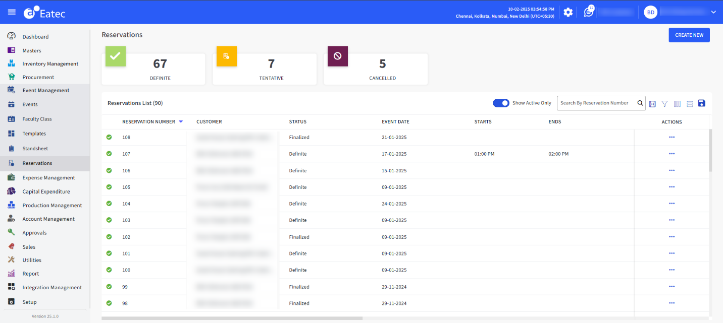
Task: Click the search magnifier icon
Action: coord(640,103)
